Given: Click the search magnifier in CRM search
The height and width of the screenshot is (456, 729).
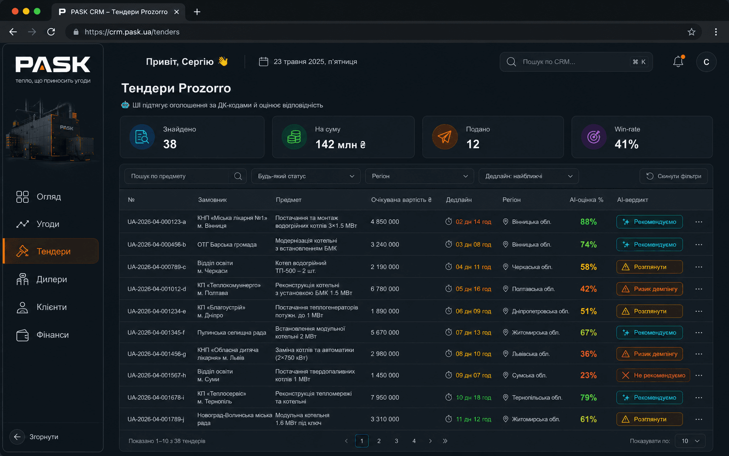Looking at the screenshot, I should click(511, 62).
